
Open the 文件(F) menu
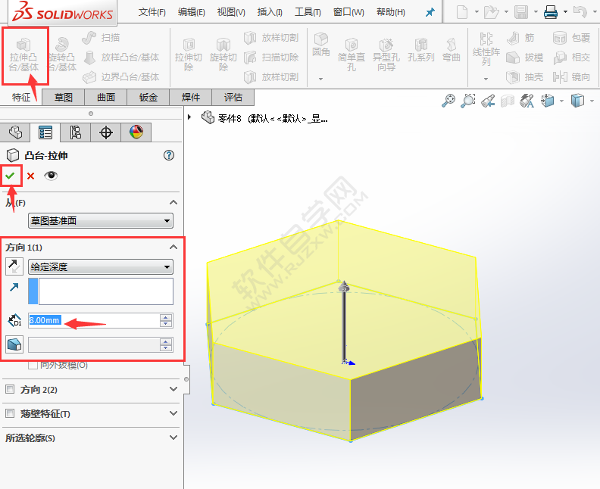pyautogui.click(x=152, y=12)
